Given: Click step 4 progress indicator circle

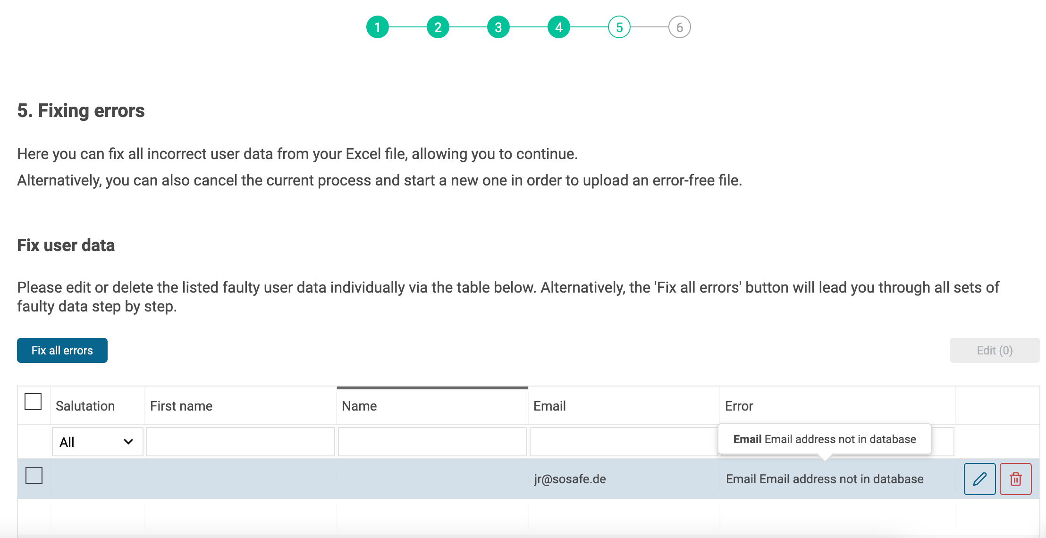Looking at the screenshot, I should [559, 27].
